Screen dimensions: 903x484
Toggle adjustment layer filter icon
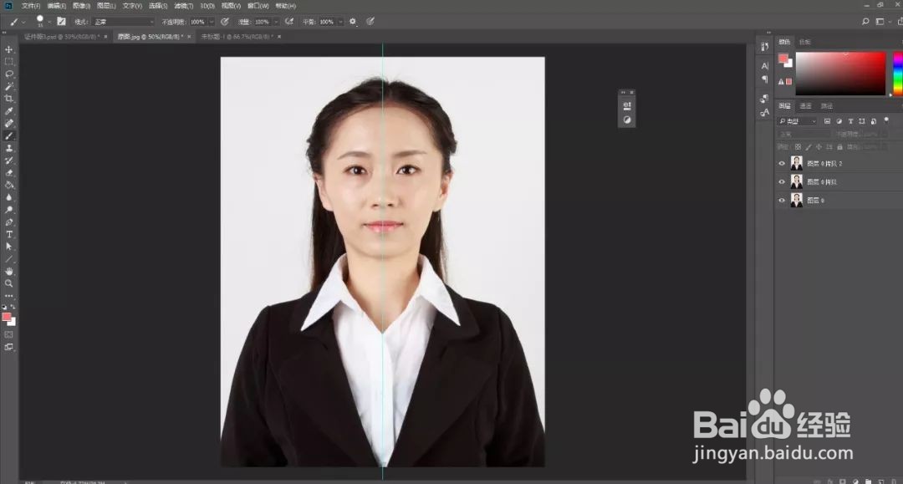tap(839, 121)
